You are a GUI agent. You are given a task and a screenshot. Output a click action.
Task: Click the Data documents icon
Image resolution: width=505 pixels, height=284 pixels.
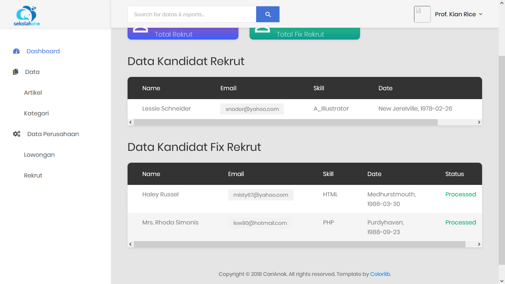point(16,72)
